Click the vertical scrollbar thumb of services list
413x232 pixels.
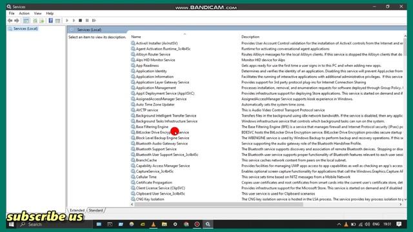(405, 46)
